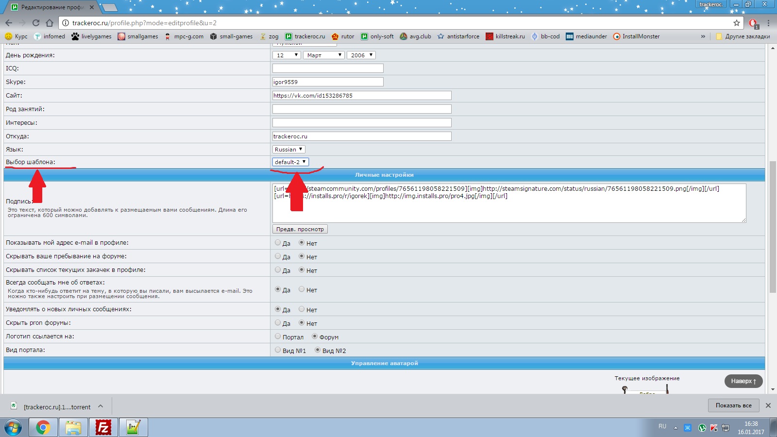Image resolution: width=777 pixels, height=437 pixels.
Task: Open the browser home page icon
Action: pyautogui.click(x=49, y=23)
